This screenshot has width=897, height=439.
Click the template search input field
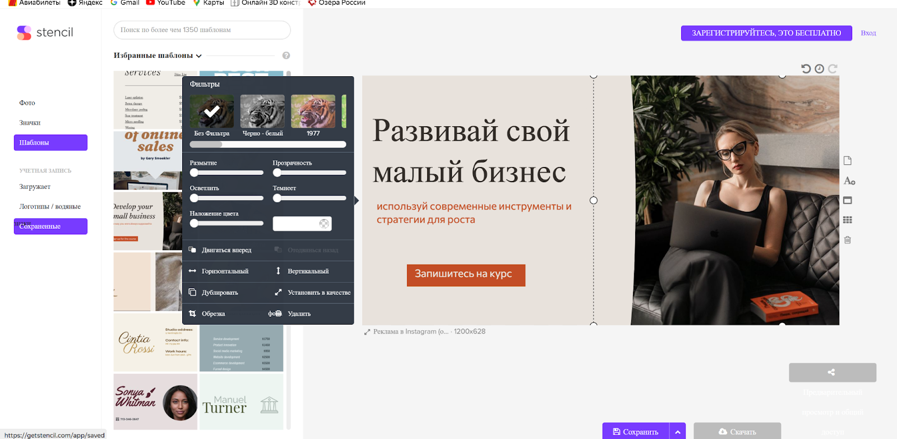click(202, 30)
